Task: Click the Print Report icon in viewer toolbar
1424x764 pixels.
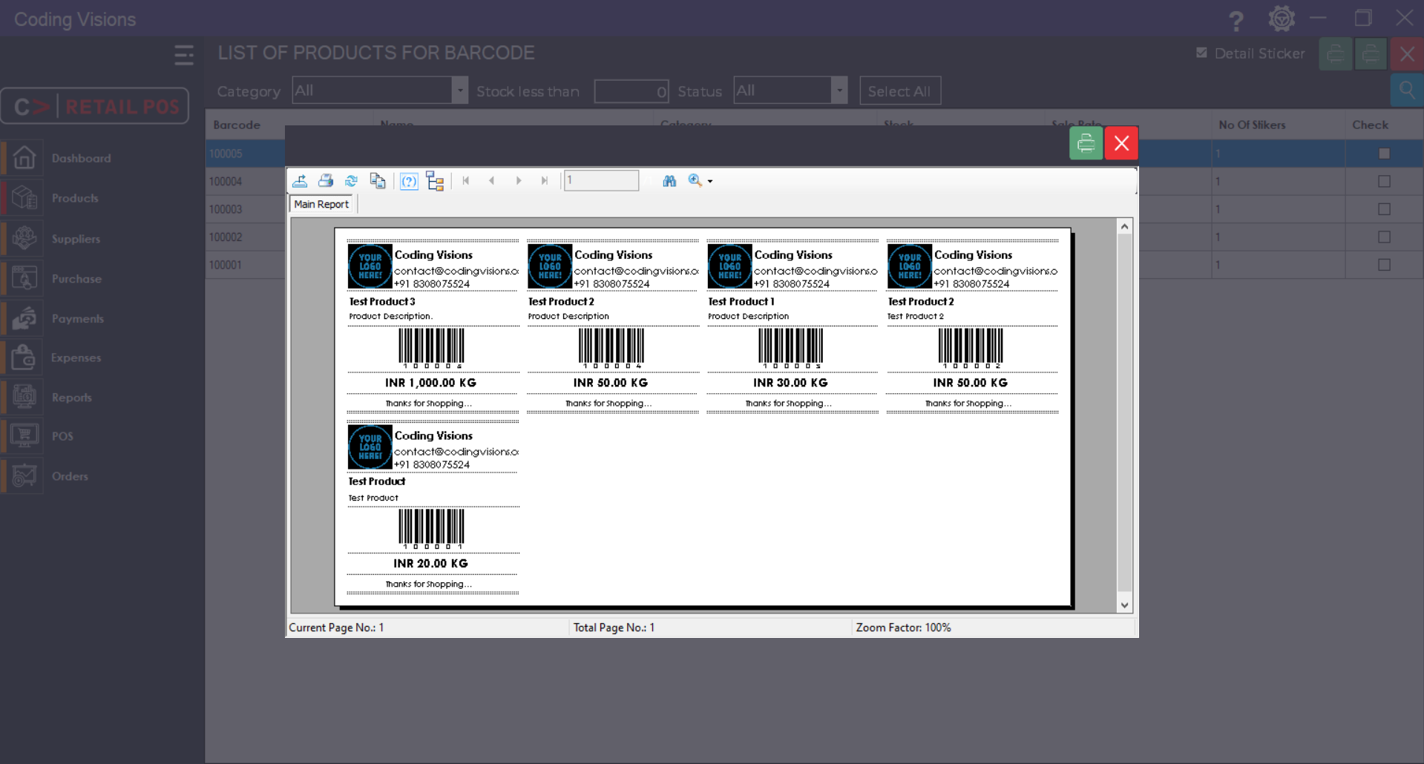Action: [326, 181]
